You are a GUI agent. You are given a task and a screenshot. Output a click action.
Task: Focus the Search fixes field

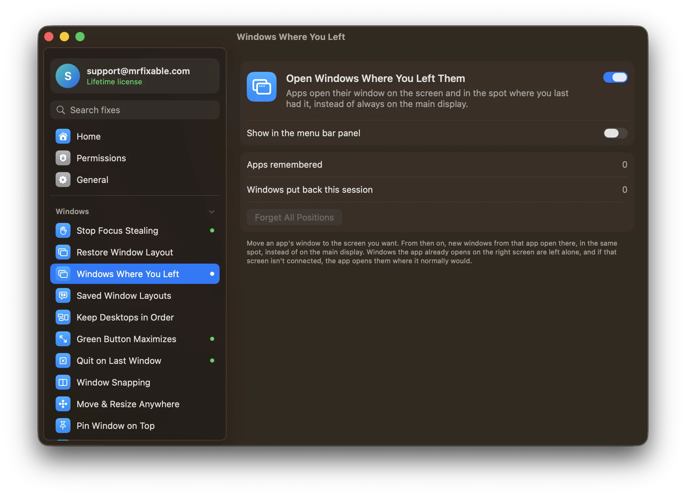click(x=135, y=110)
